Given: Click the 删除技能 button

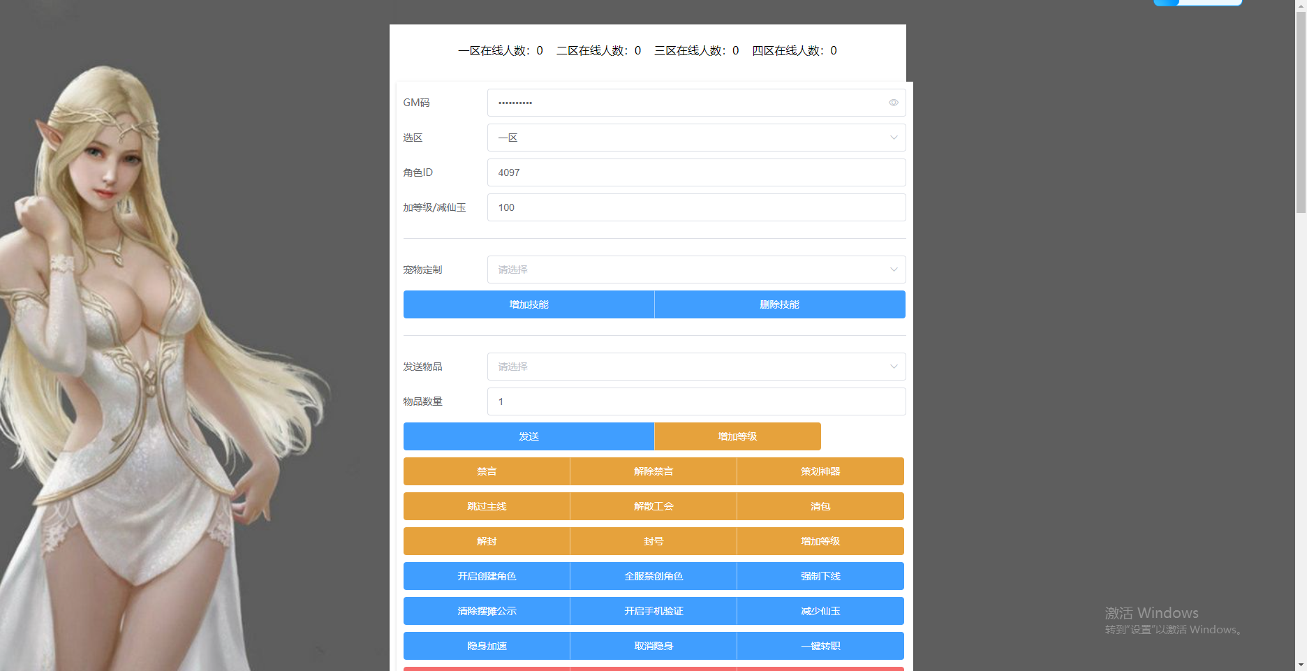Looking at the screenshot, I should tap(780, 304).
